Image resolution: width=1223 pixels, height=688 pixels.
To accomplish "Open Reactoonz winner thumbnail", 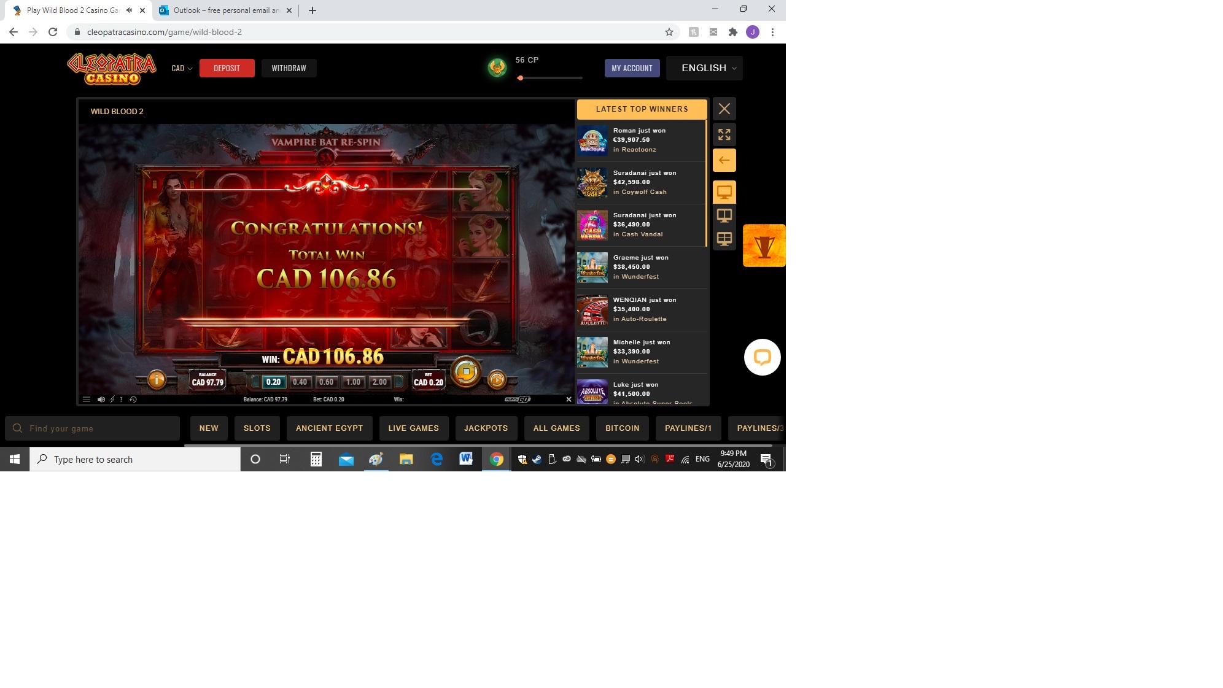I will click(592, 141).
